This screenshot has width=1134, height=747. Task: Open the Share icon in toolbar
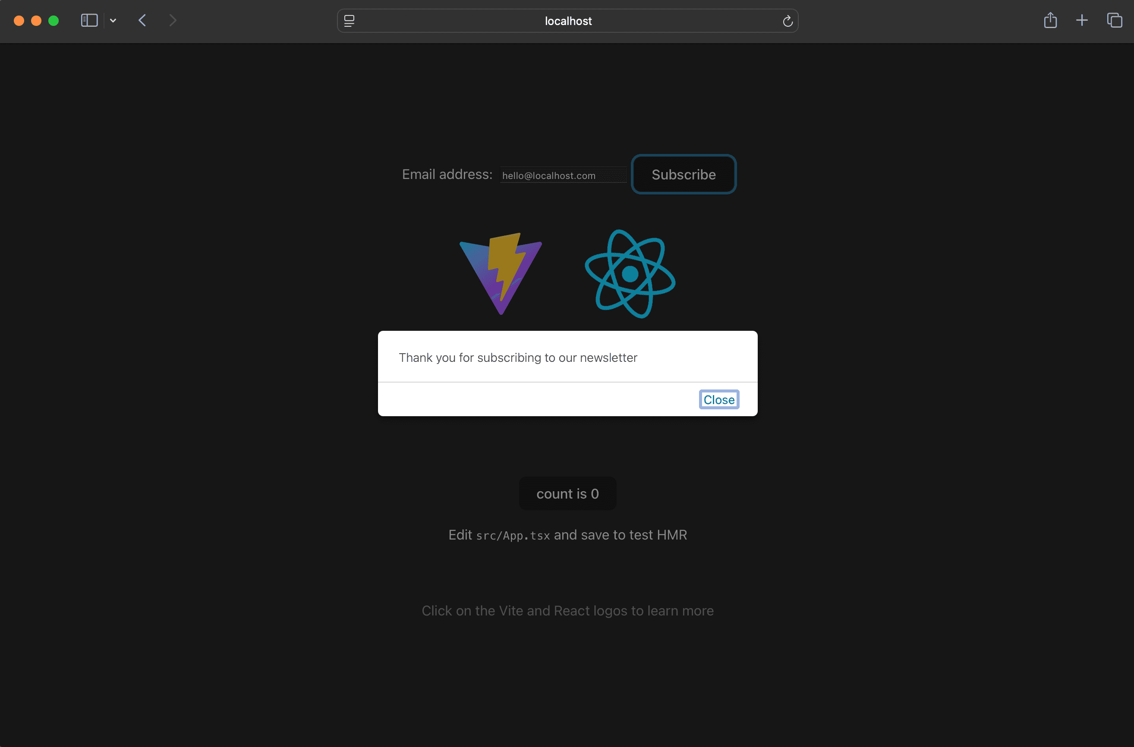tap(1050, 20)
